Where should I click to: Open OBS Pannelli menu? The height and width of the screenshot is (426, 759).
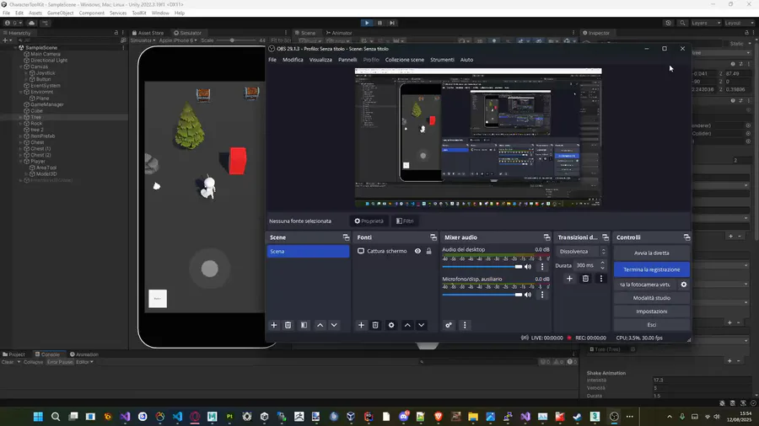tap(347, 60)
